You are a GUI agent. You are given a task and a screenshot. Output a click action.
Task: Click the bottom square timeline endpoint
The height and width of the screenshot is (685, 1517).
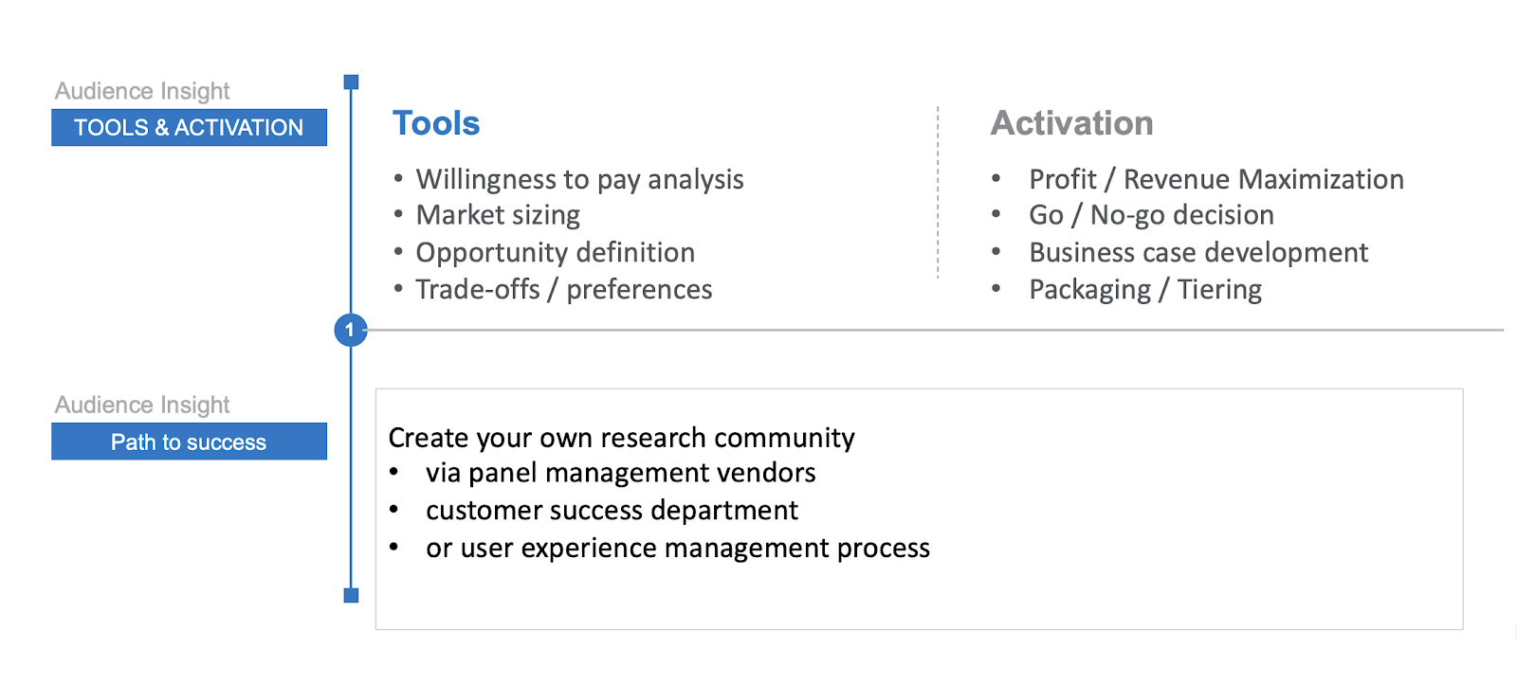(351, 595)
